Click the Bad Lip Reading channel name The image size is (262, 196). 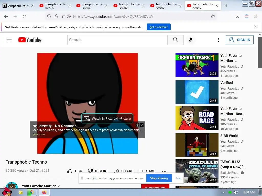click(x=230, y=173)
